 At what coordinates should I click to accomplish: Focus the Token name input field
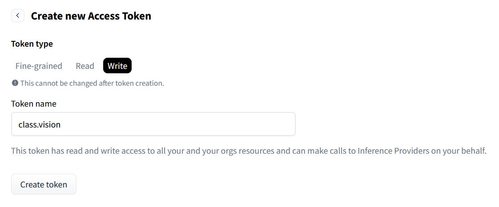click(153, 124)
